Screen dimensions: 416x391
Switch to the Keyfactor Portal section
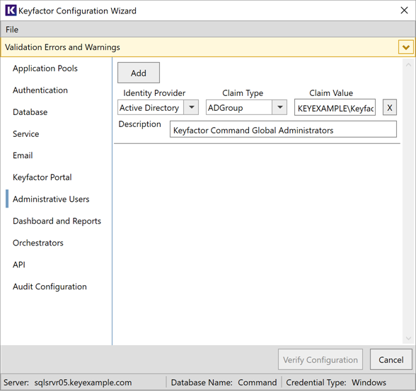42,177
